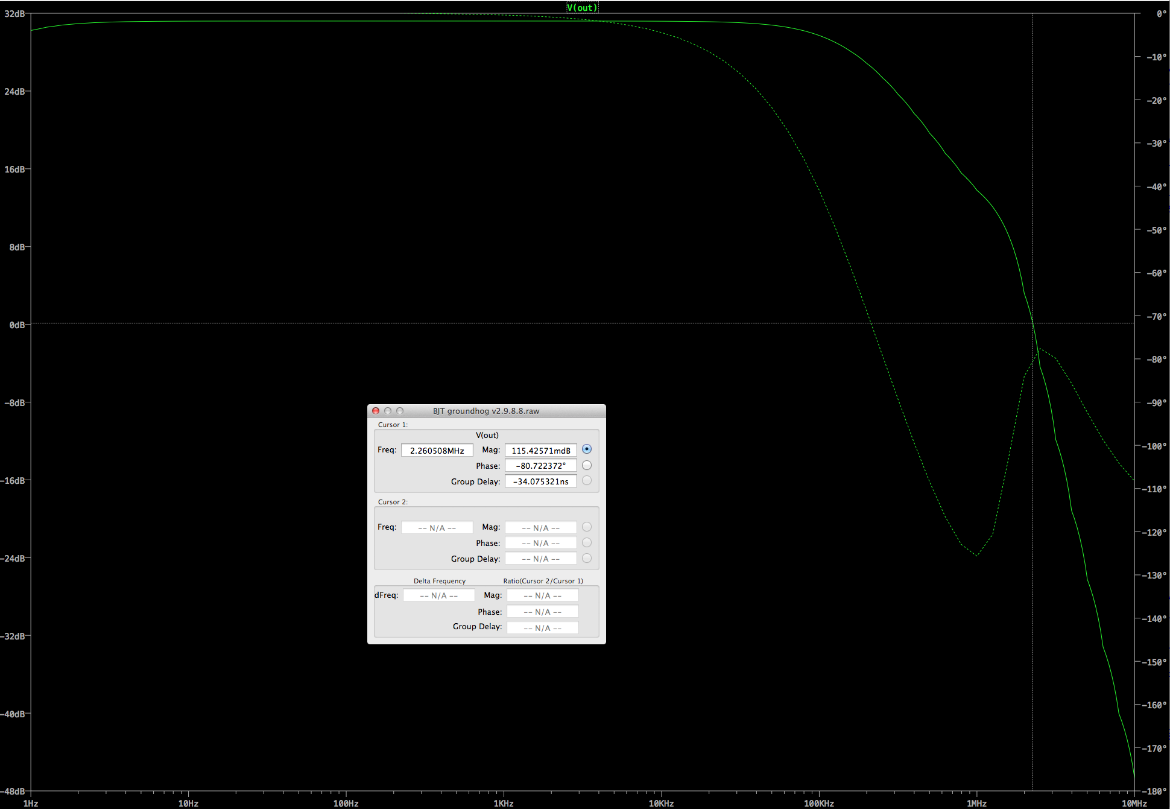Click the V(out) heading in Cursor 1

coord(487,435)
